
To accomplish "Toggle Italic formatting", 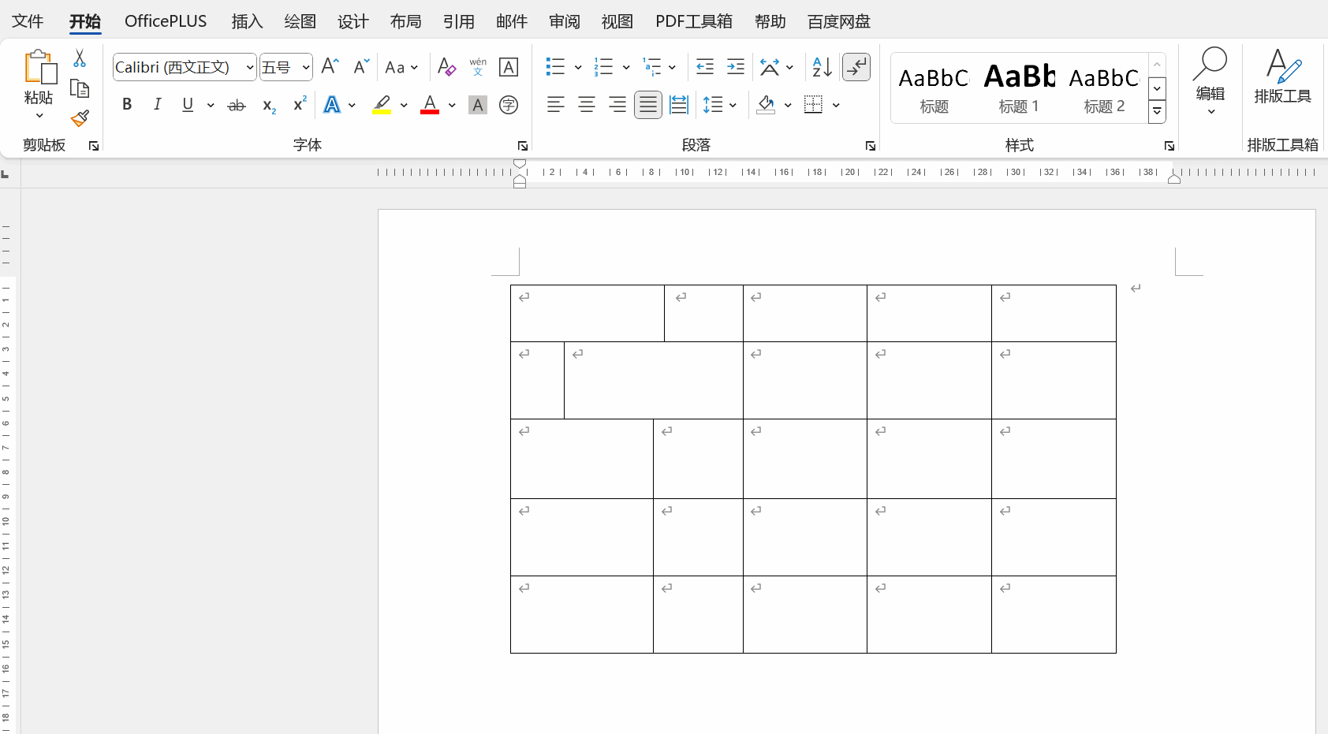I will coord(157,105).
